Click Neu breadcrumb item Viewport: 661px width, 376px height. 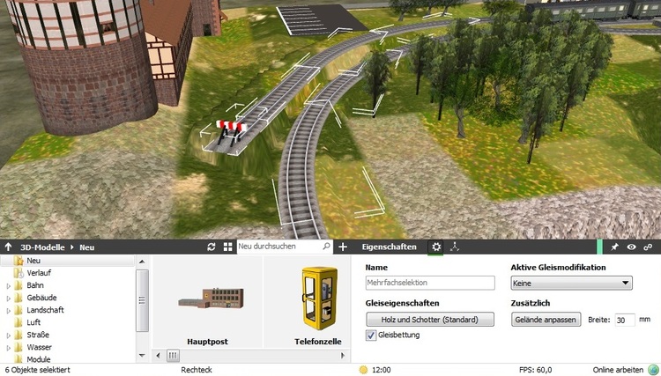[87, 247]
